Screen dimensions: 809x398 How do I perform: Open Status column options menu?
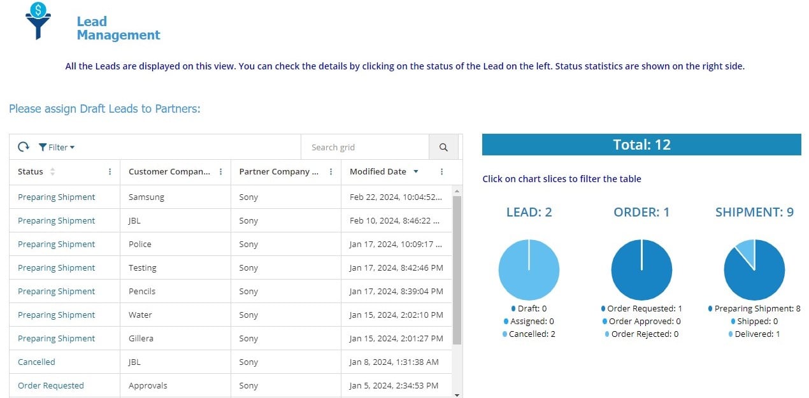(110, 172)
